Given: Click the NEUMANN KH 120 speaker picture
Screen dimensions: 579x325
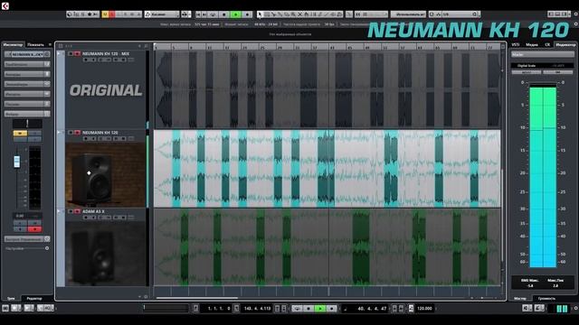Looking at the screenshot, I should [106, 174].
